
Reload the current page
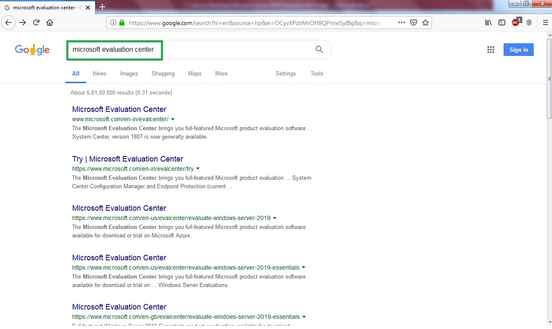[x=36, y=22]
